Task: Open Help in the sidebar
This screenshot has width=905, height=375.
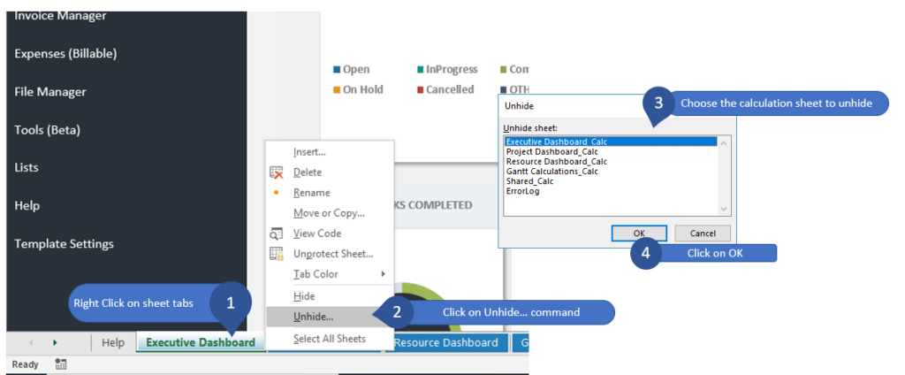Action: [27, 206]
